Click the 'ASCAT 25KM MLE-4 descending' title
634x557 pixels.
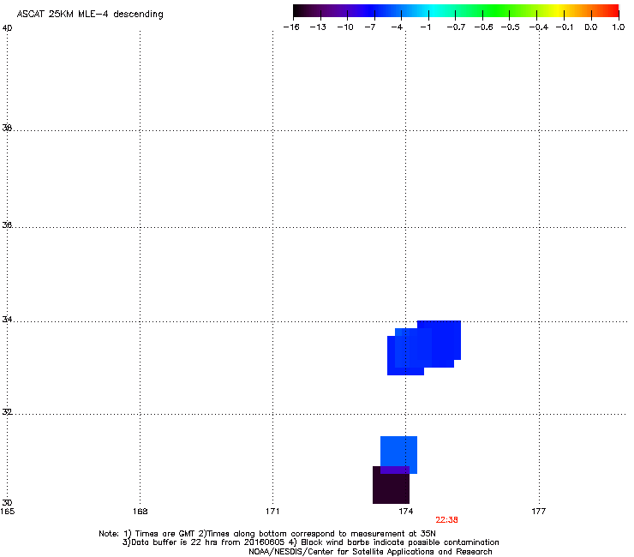tap(90, 15)
